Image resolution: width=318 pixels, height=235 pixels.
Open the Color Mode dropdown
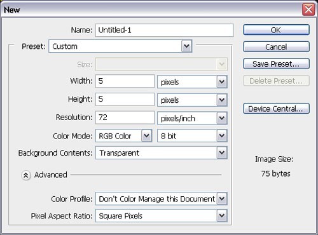(123, 136)
